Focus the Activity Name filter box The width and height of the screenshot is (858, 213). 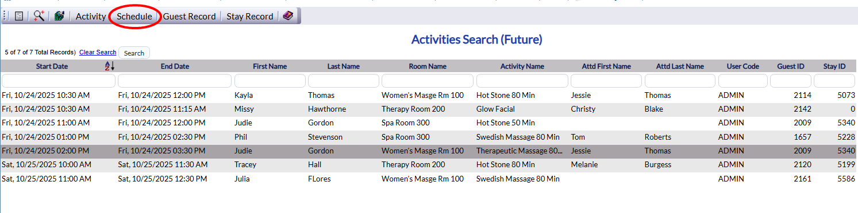[x=522, y=81]
